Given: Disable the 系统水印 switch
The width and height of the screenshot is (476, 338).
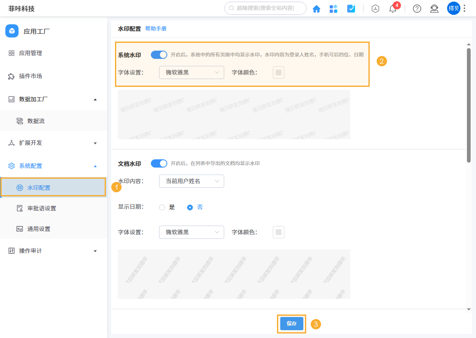Looking at the screenshot, I should tap(159, 54).
